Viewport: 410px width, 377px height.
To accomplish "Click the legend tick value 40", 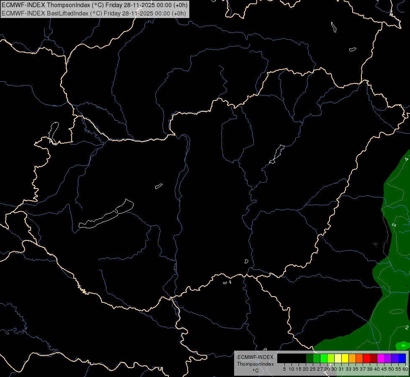I will coord(377,369).
